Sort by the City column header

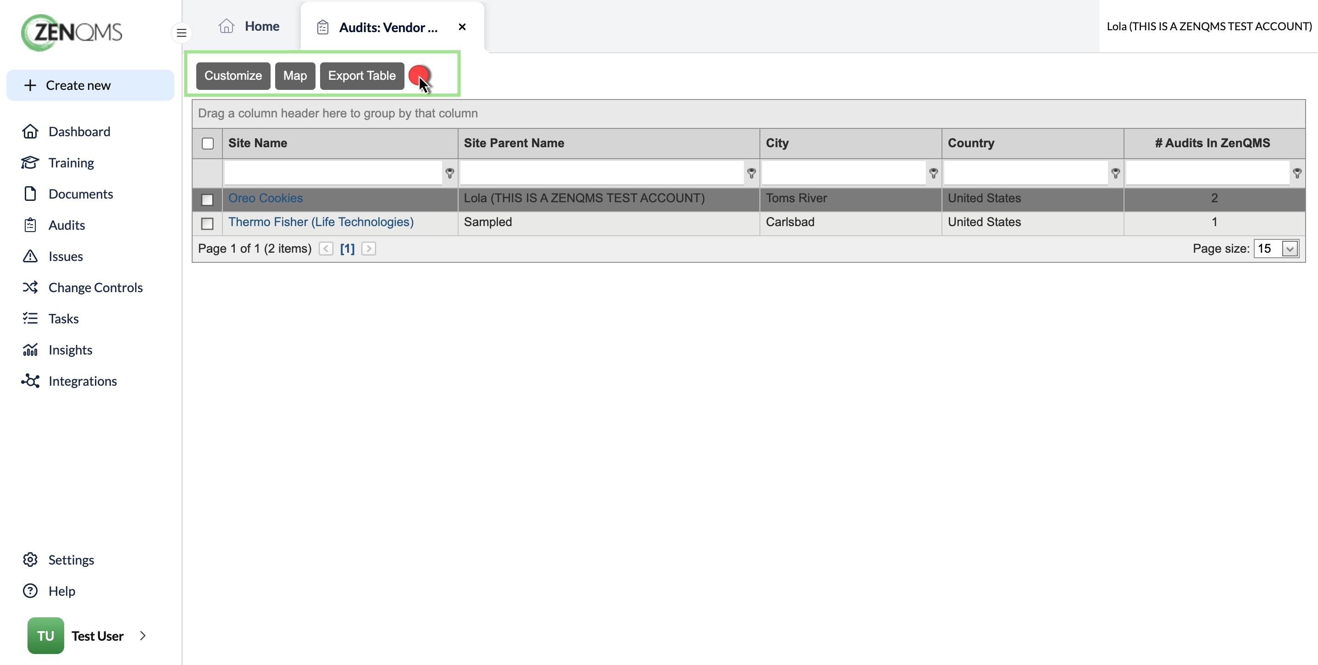point(851,143)
